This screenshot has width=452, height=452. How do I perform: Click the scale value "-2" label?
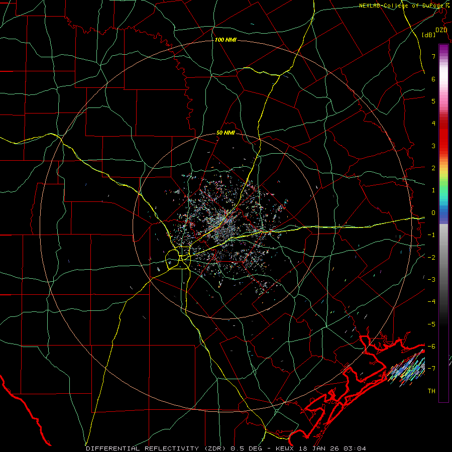pyautogui.click(x=431, y=257)
